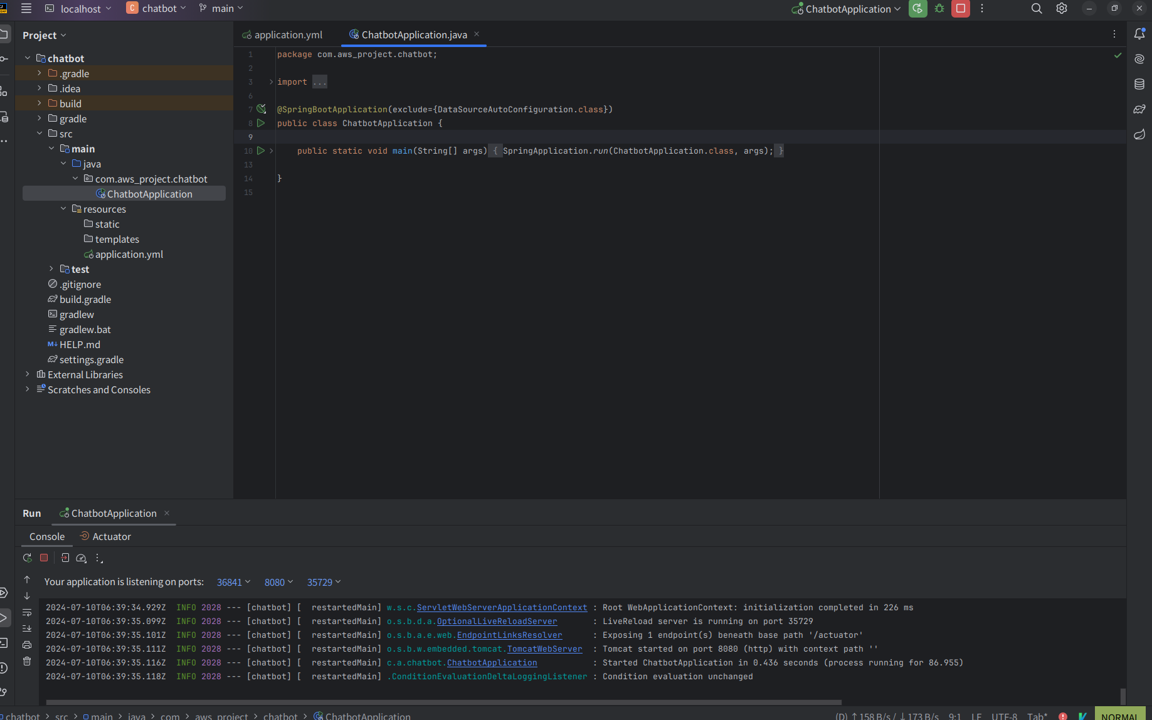Open Search Everywhere magnifier icon

(1037, 9)
